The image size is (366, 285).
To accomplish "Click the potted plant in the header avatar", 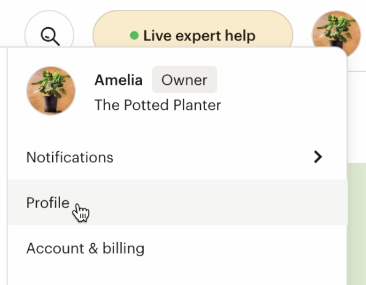I will tap(336, 30).
